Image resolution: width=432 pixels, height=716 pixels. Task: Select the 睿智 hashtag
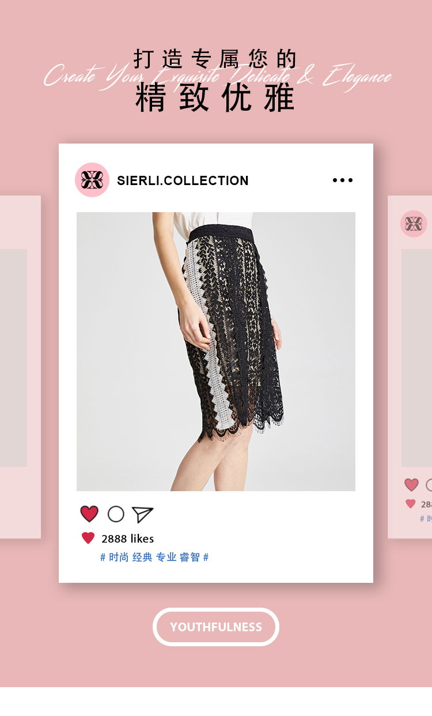[190, 557]
